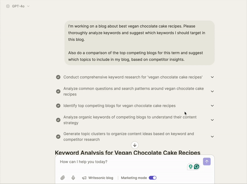The height and width of the screenshot is (184, 247).
Task: Expand the 'Analyze organic keywords' step
Action: 212,120
